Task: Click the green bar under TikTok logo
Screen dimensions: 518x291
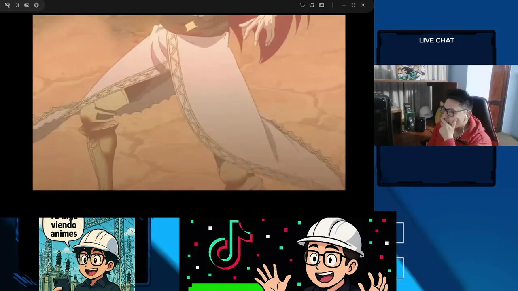Action: (226, 287)
